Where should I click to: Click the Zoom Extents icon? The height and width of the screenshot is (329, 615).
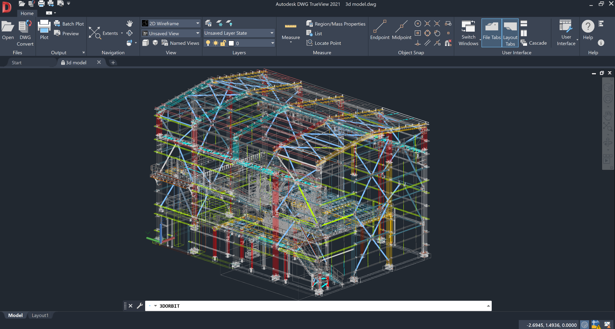(94, 33)
